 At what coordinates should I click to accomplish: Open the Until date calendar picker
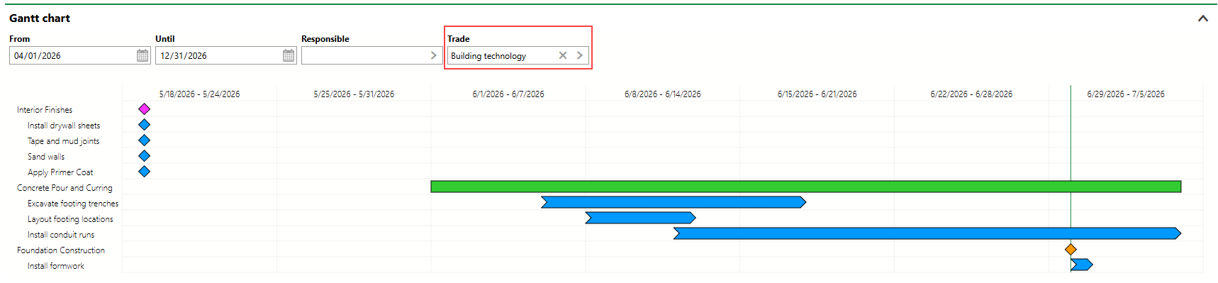(289, 55)
